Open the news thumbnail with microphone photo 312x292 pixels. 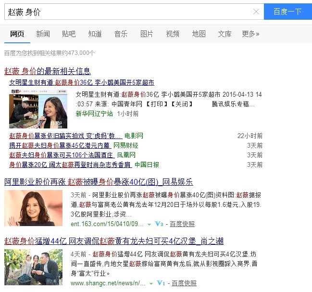click(x=38, y=109)
